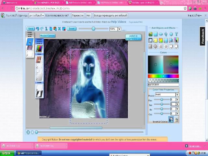Click the paste clipboard icon
The image size is (208, 156).
55,29
